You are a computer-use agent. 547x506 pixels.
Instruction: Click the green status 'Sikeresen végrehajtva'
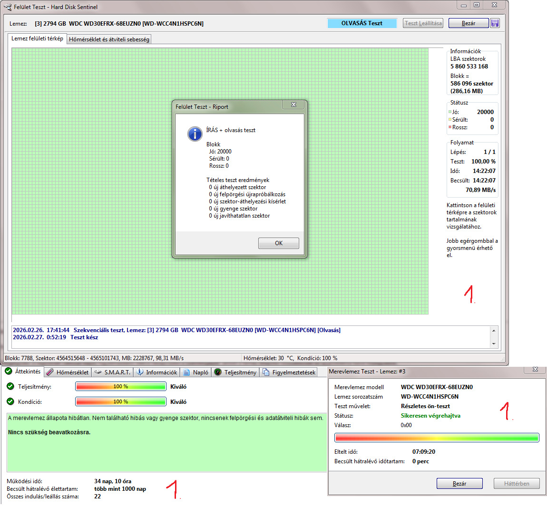[430, 416]
